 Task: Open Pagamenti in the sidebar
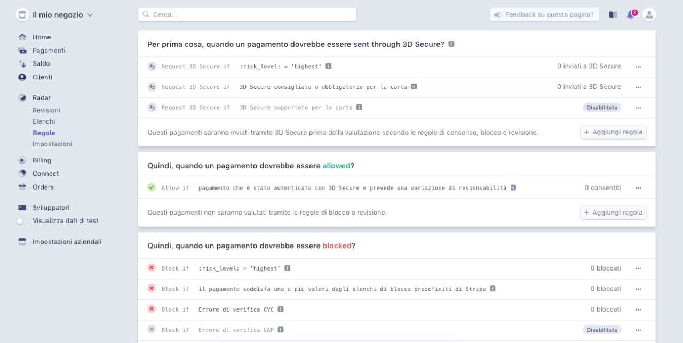49,51
